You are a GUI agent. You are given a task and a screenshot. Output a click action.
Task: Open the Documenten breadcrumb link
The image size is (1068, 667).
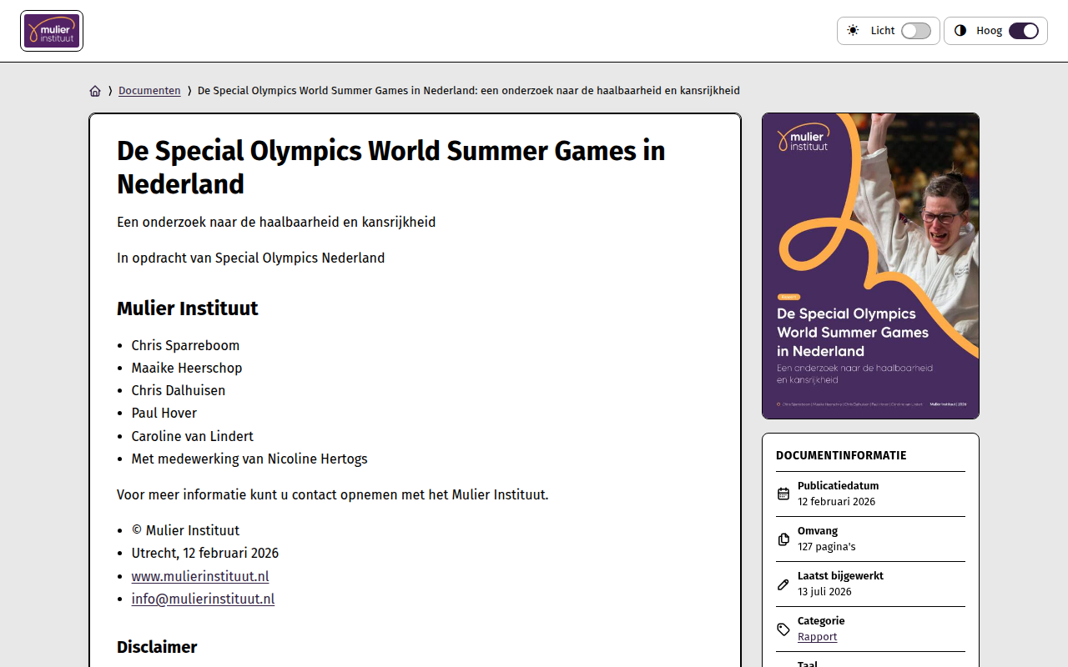(x=149, y=91)
